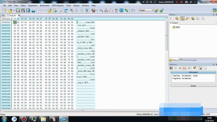The image size is (217, 122).
Task: Click the Print toolbar icon
Action: [33, 11]
